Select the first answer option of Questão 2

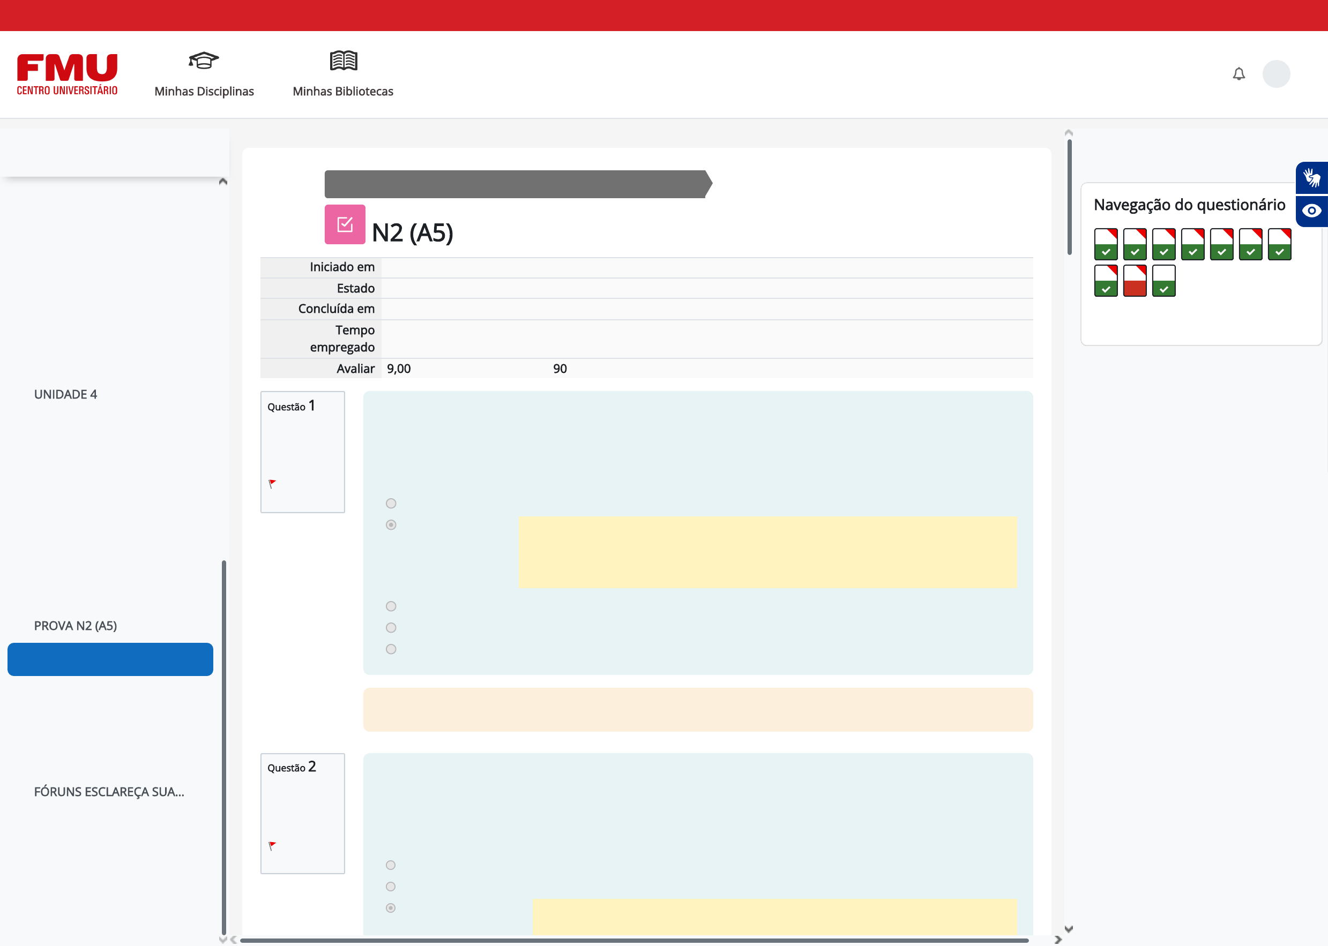pos(391,865)
